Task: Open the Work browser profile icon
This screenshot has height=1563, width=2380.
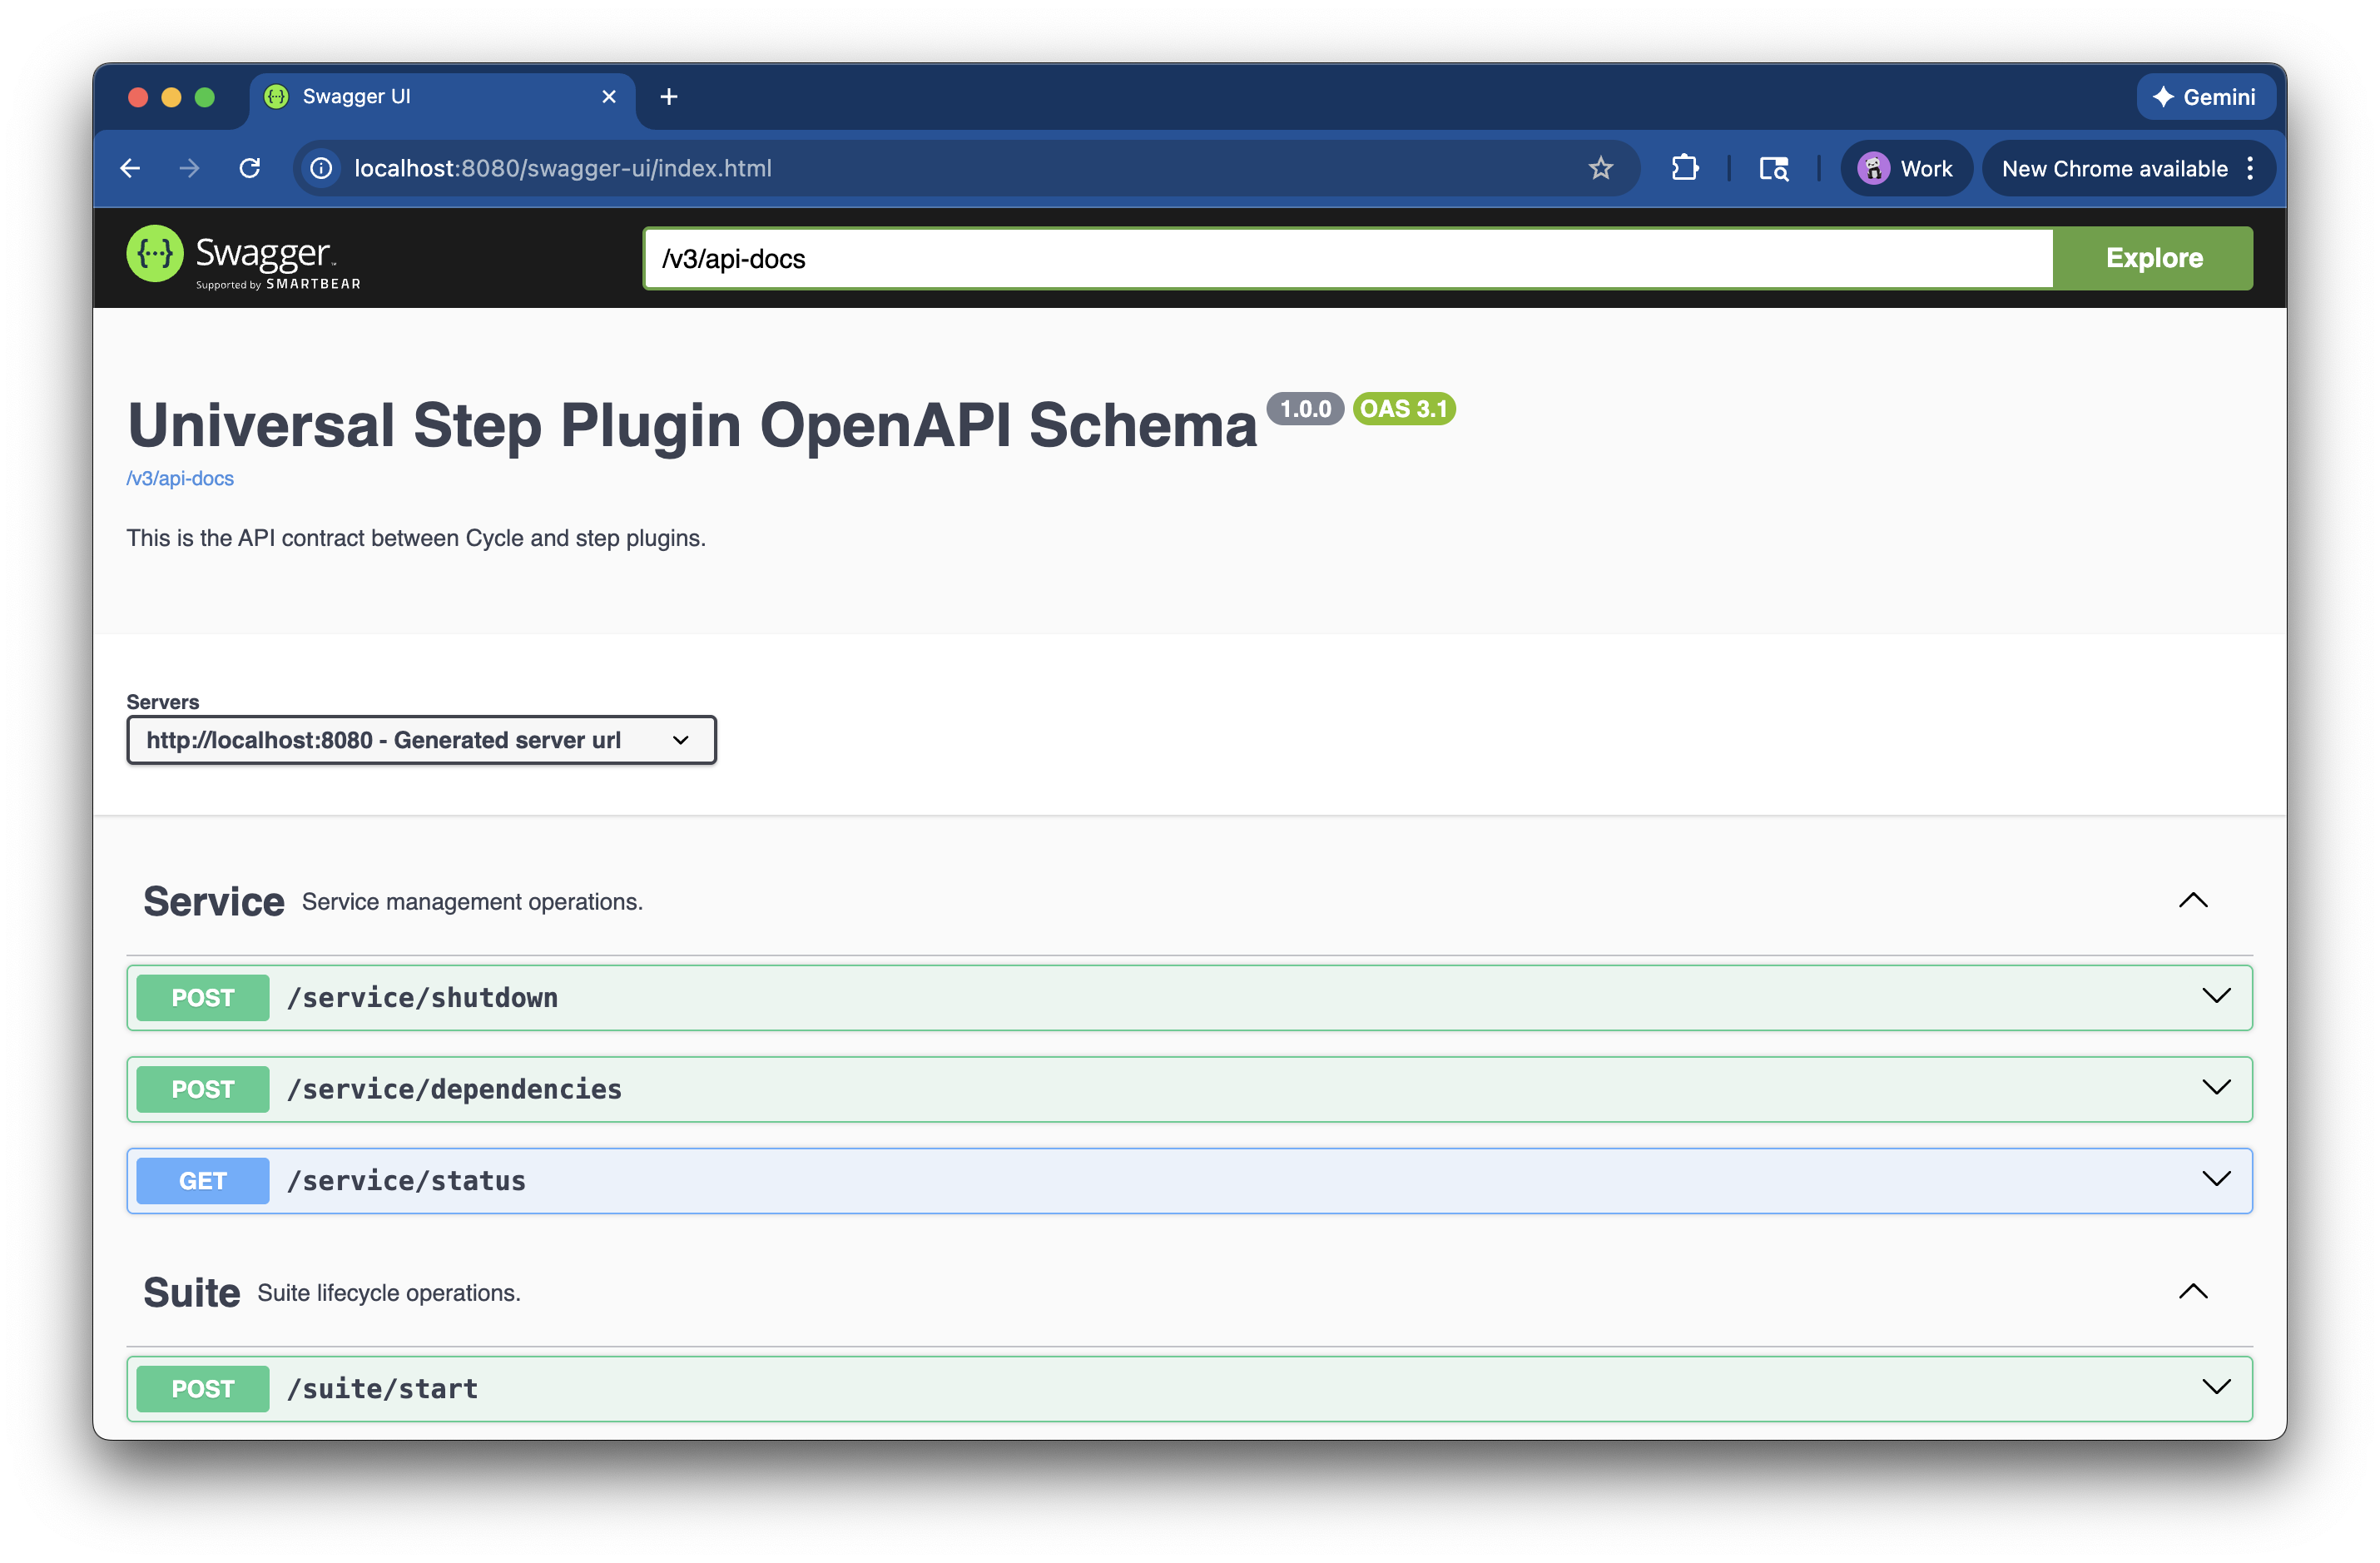Action: click(1905, 168)
